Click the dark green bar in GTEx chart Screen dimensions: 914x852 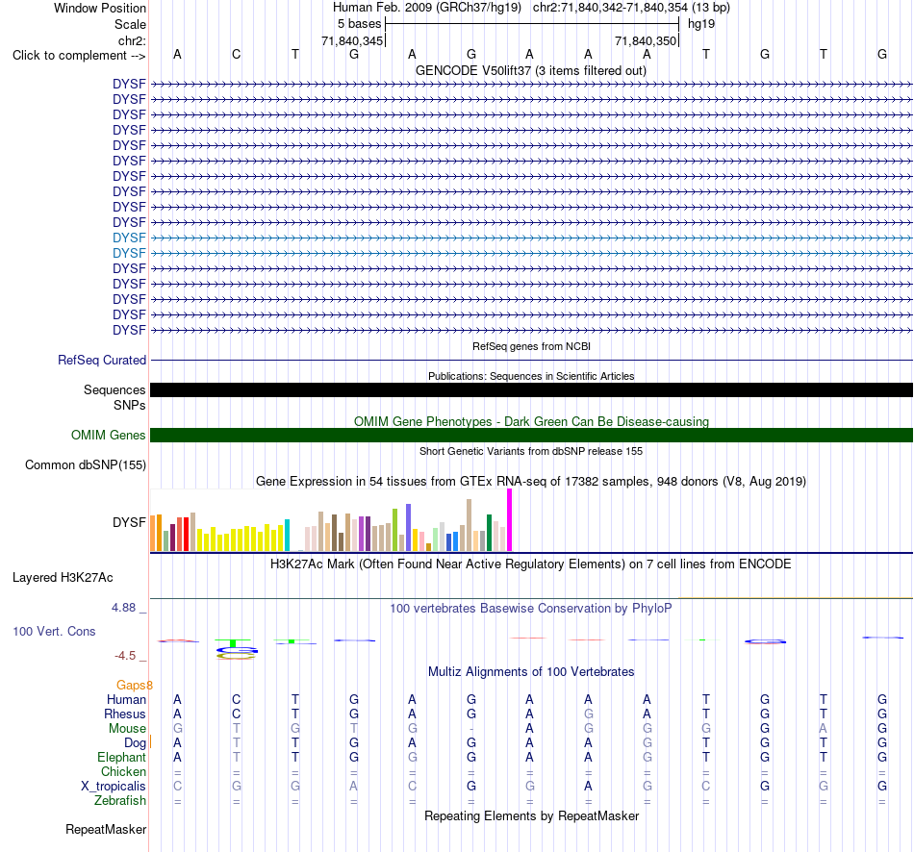489,533
